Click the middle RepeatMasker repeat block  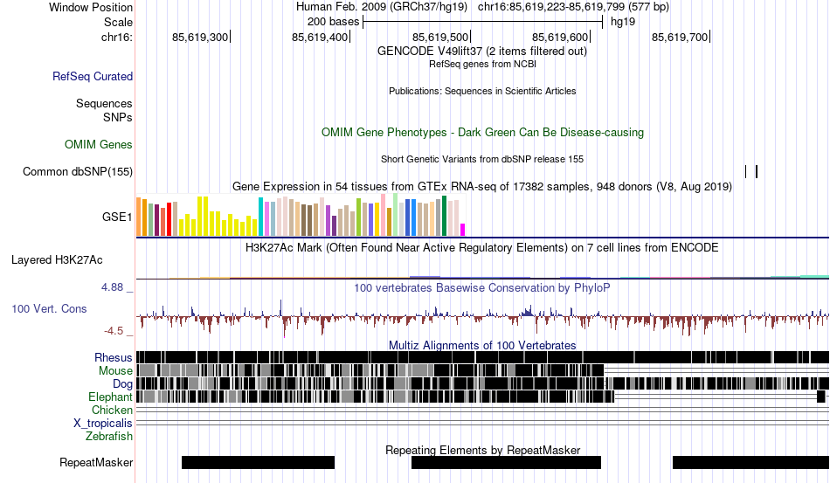click(x=506, y=462)
